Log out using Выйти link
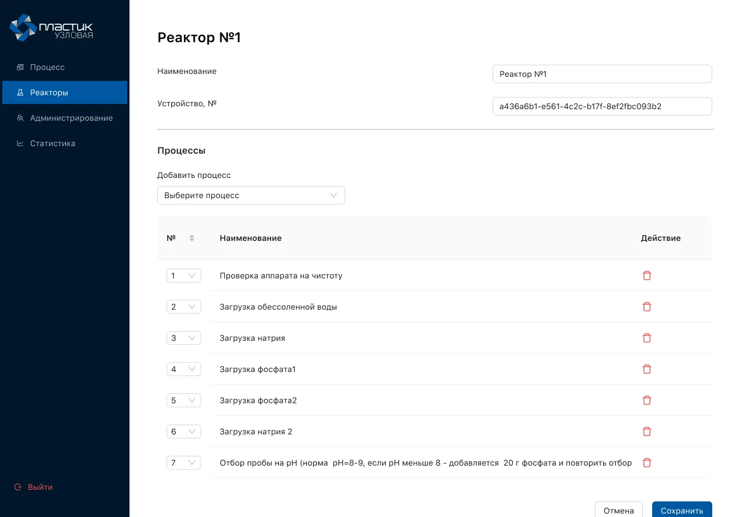Image resolution: width=740 pixels, height=517 pixels. pos(40,487)
